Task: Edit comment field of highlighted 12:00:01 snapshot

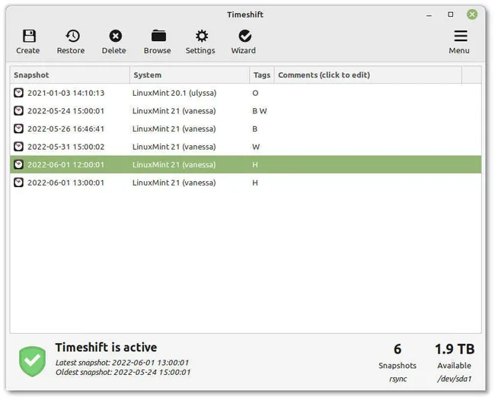Action: click(368, 164)
